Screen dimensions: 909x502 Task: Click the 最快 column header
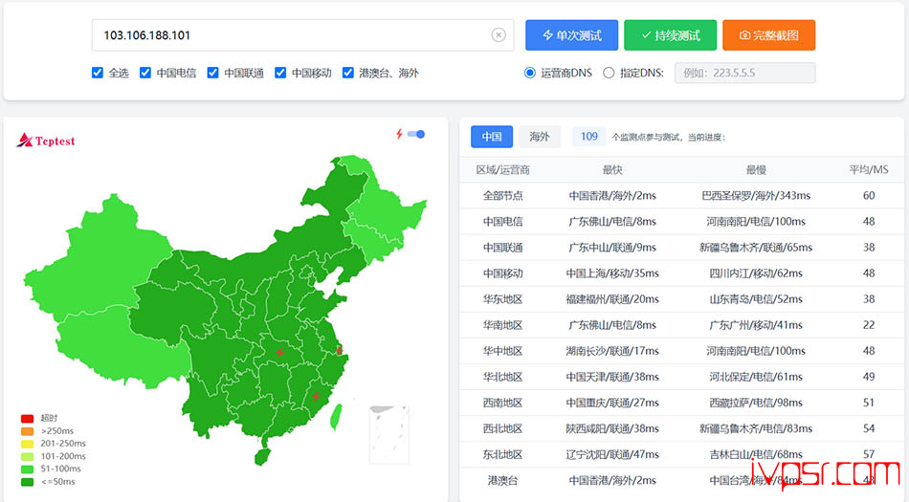coord(612,169)
